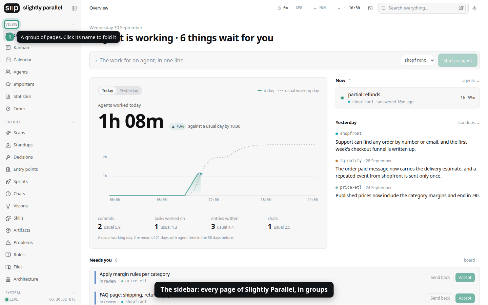This screenshot has height=305, width=488.
Task: Open the Visions page
Action: click(41, 206)
